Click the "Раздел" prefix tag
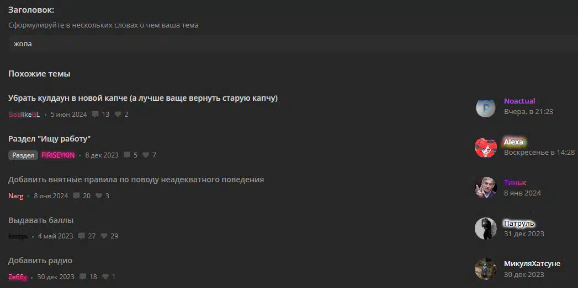This screenshot has height=288, width=578. [23, 155]
